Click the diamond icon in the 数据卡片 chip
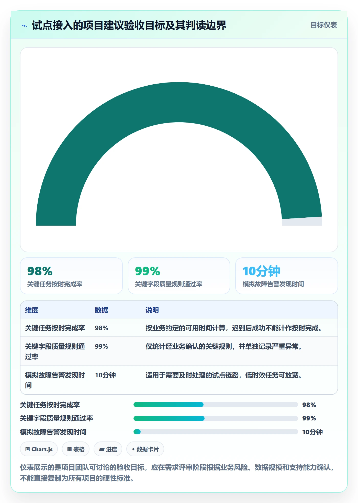This screenshot has width=358, height=503. pos(133,449)
